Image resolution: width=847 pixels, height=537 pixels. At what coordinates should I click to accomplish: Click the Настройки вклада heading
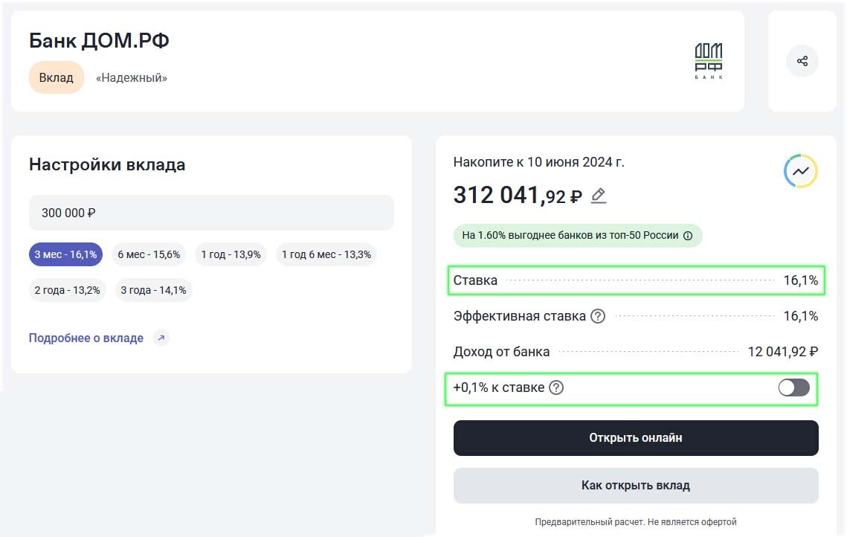(x=107, y=164)
